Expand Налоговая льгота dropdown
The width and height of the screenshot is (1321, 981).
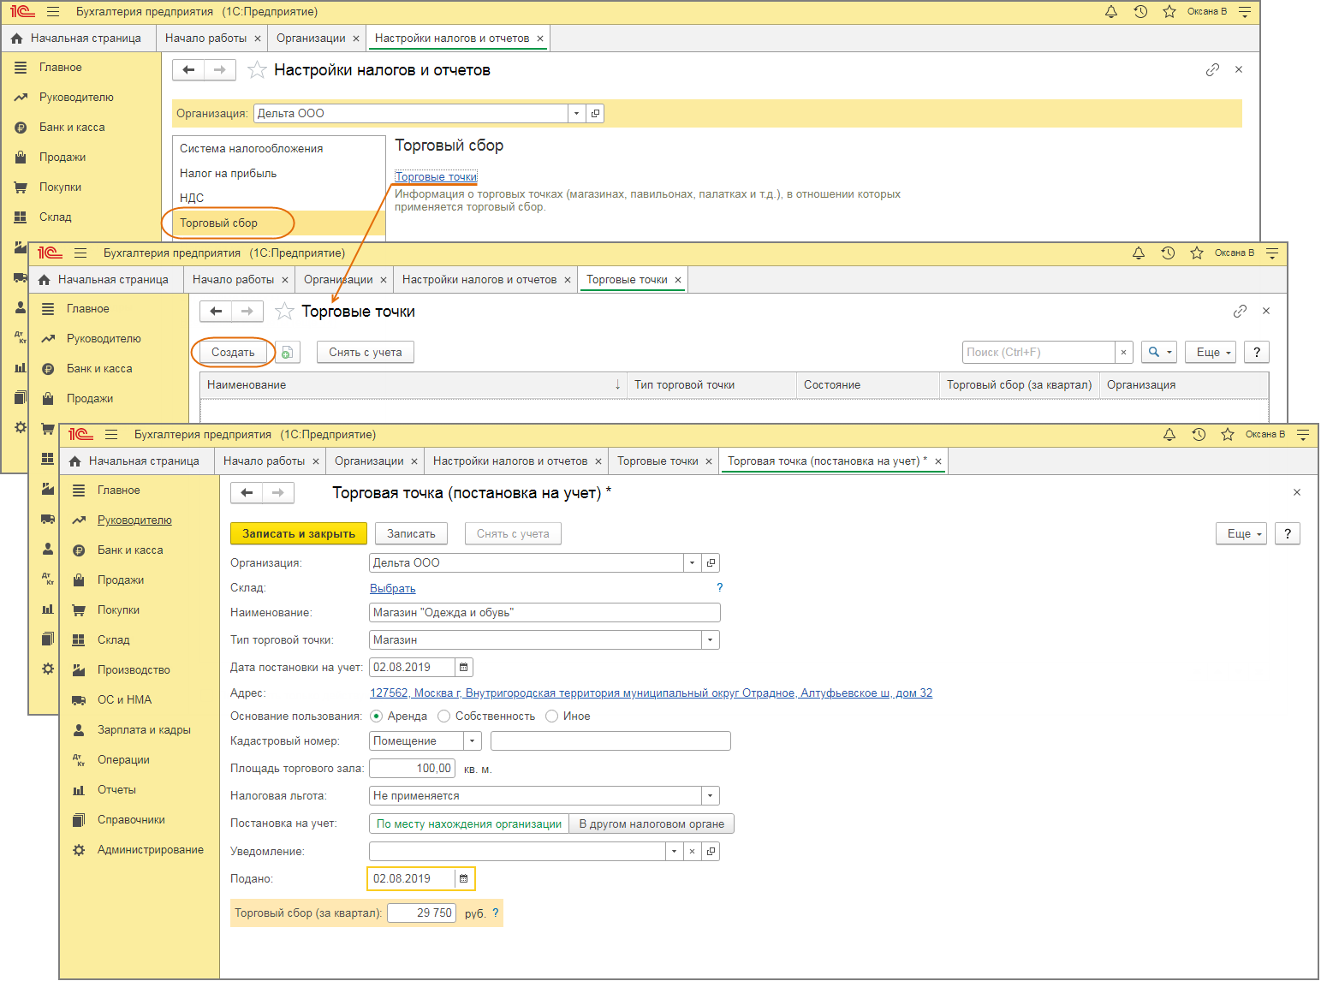coord(711,795)
